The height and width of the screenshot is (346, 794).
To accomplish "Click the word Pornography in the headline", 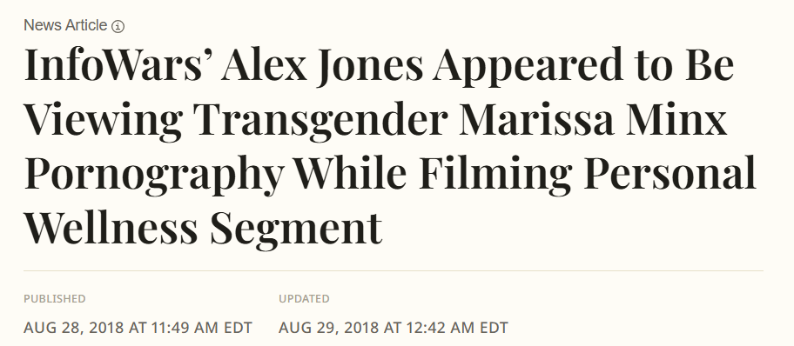I will coord(154,176).
